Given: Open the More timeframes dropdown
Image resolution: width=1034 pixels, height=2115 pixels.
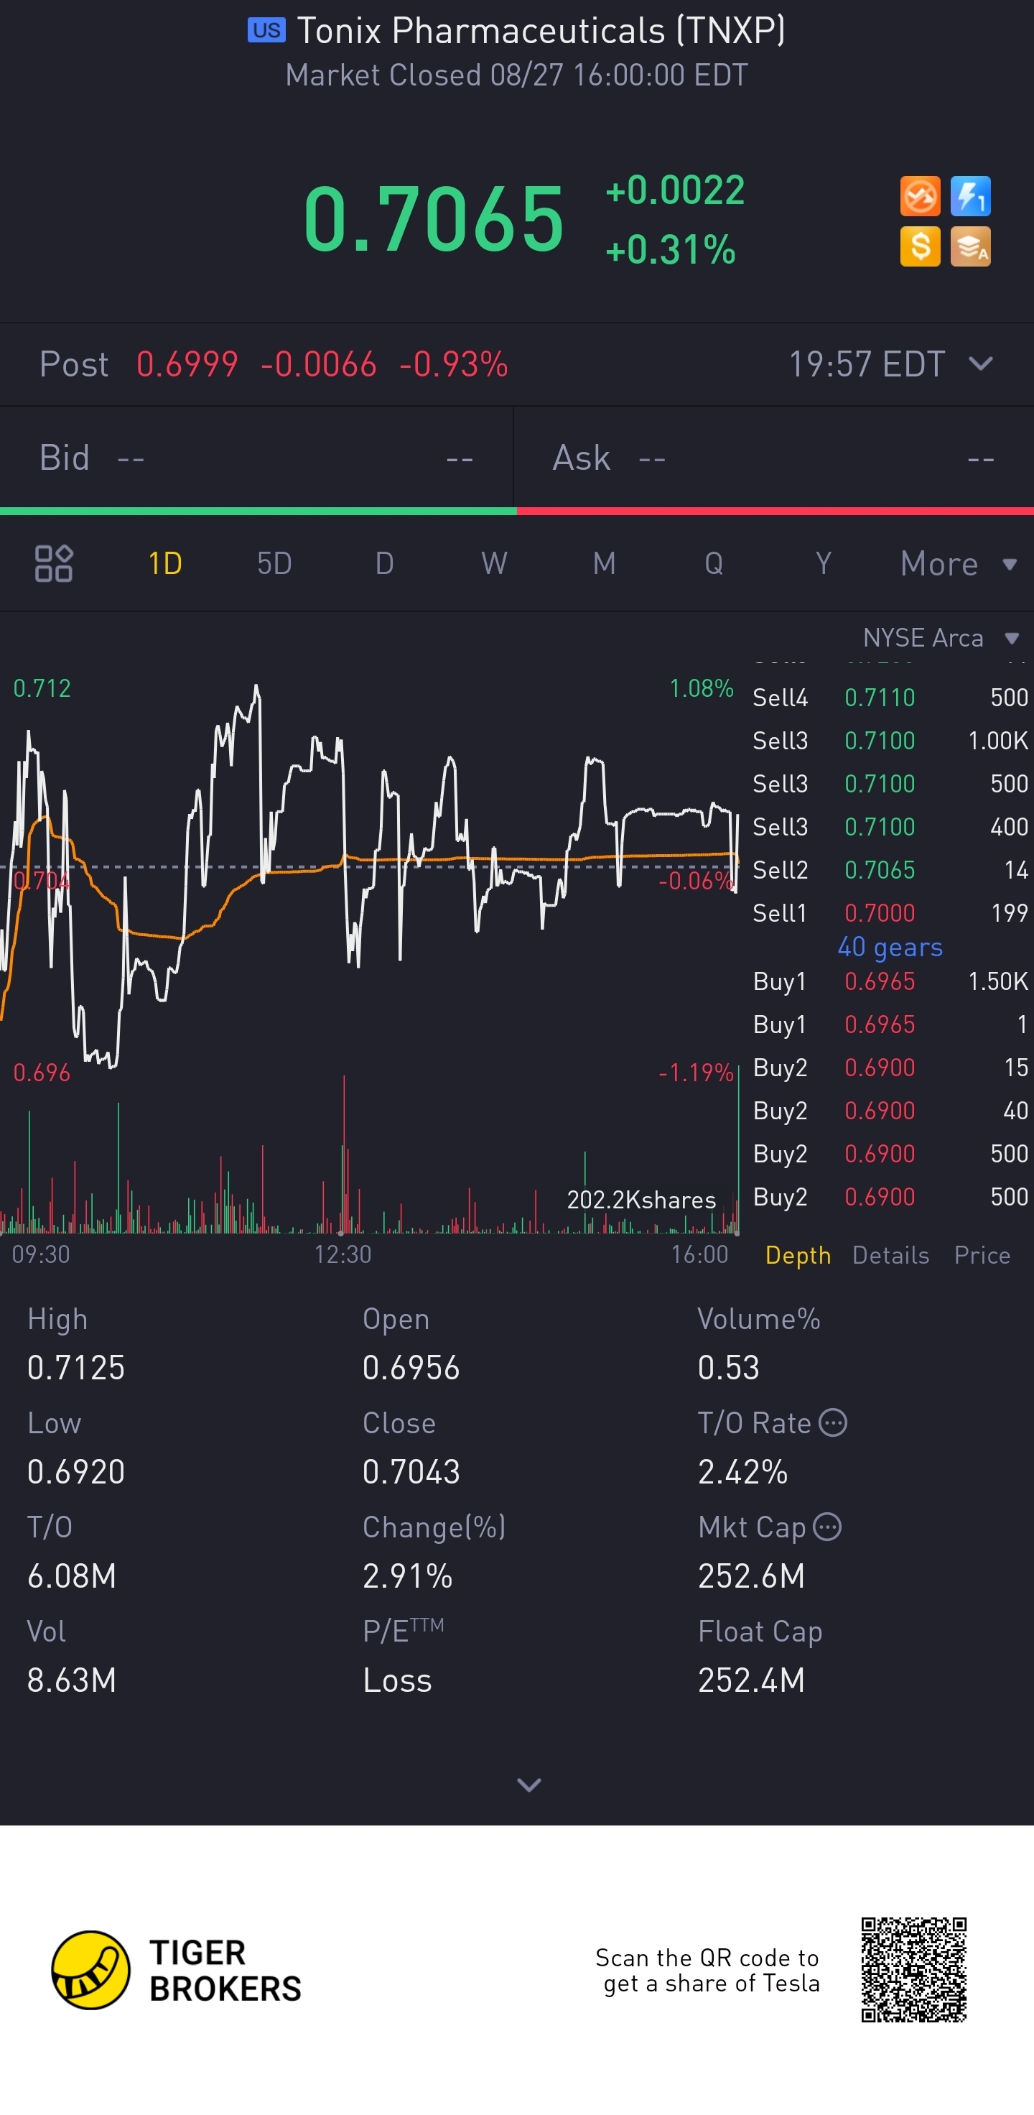Looking at the screenshot, I should click(x=959, y=564).
